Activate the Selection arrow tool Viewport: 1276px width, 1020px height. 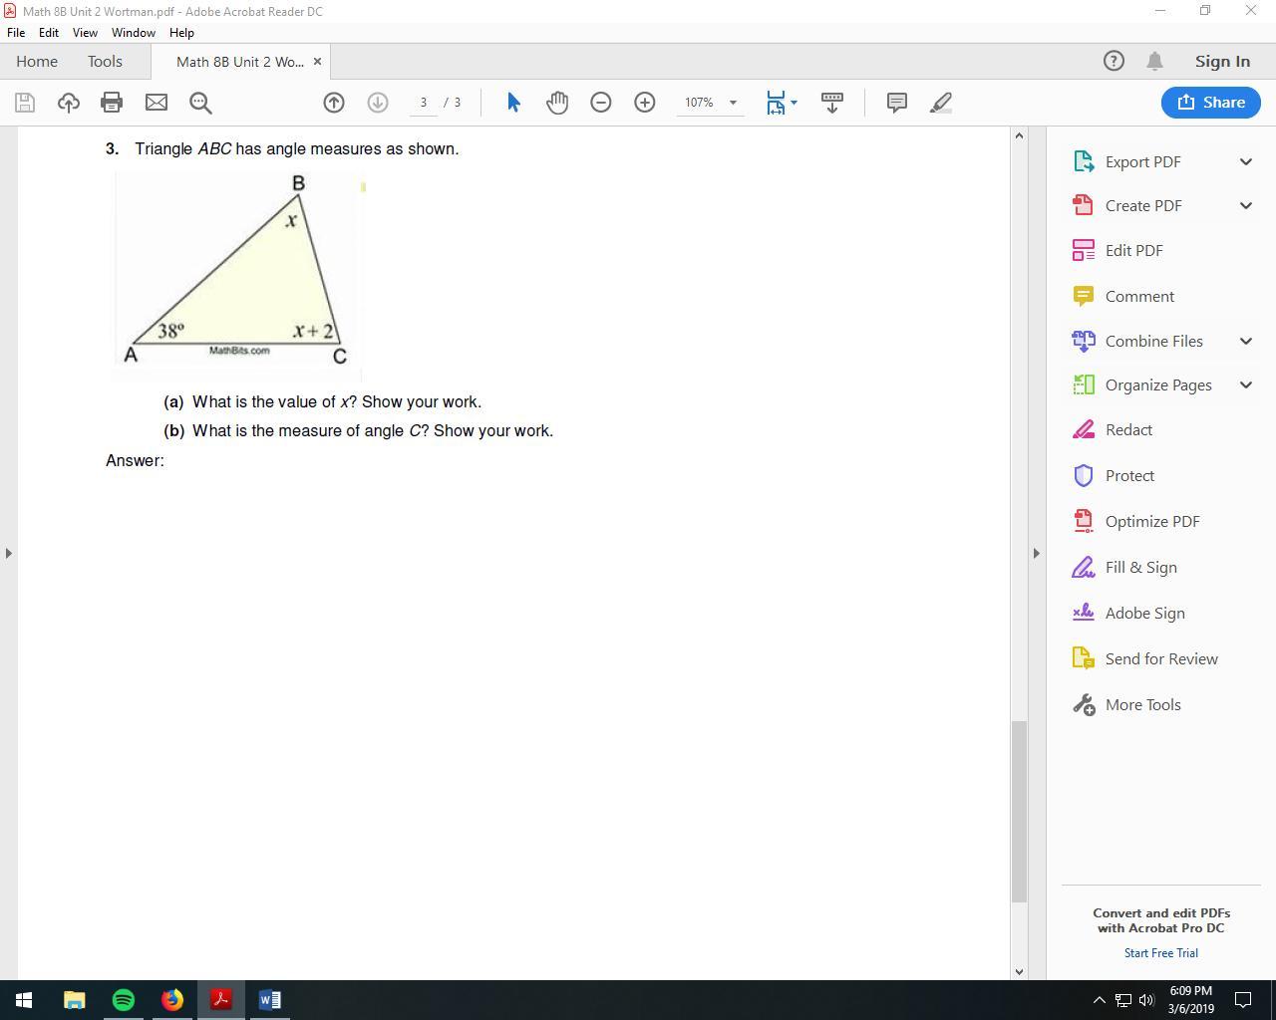(x=513, y=102)
